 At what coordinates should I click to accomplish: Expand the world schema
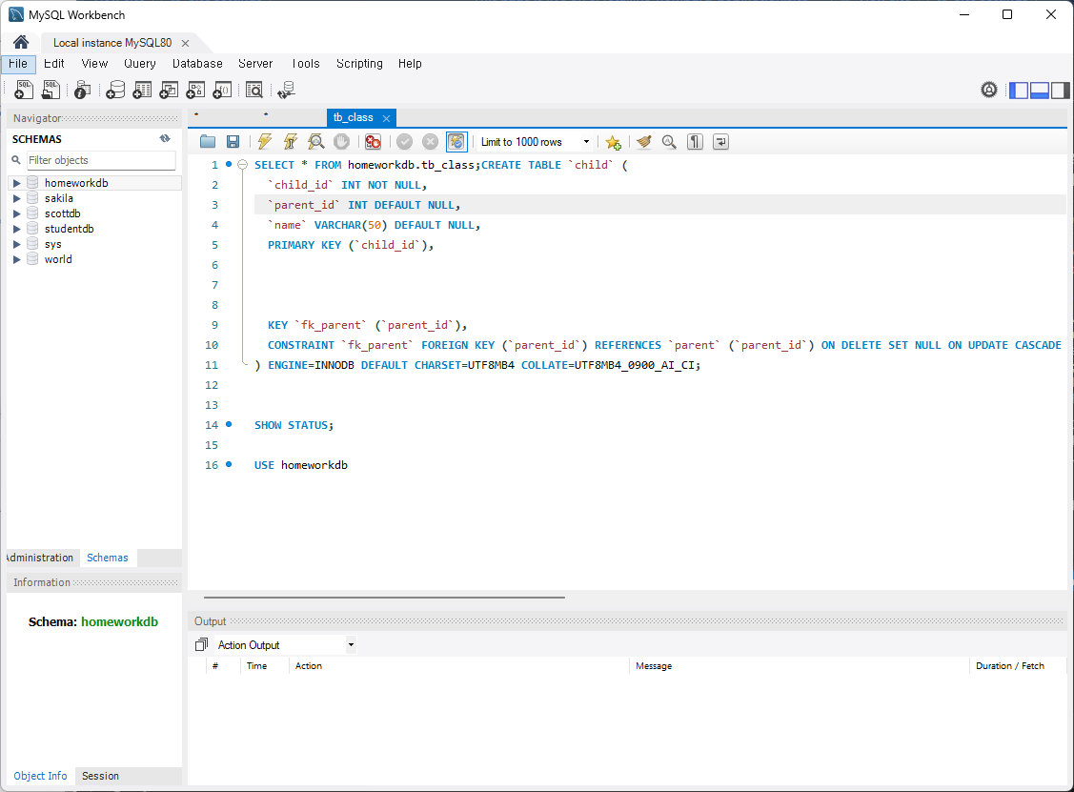(16, 259)
